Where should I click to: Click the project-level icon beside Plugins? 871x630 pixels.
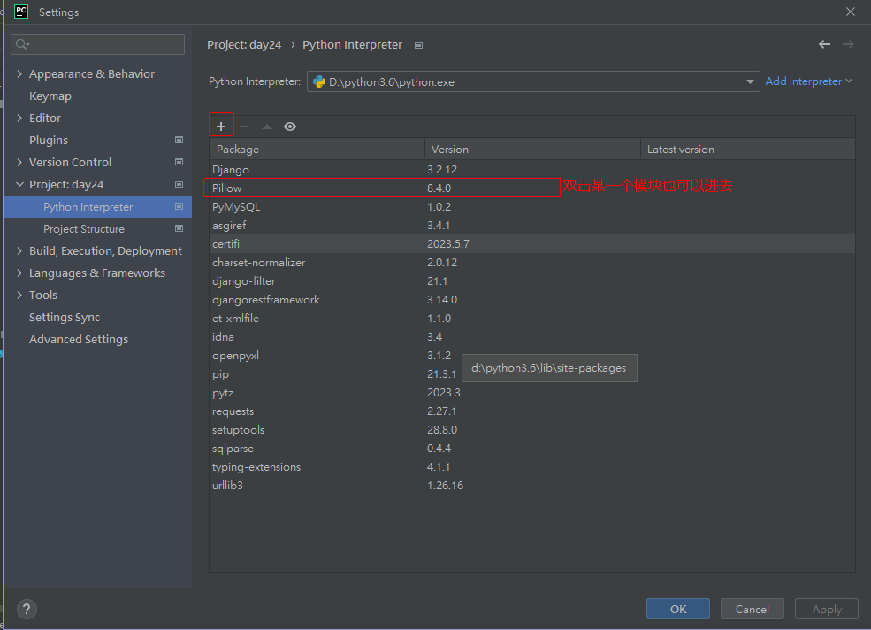179,140
